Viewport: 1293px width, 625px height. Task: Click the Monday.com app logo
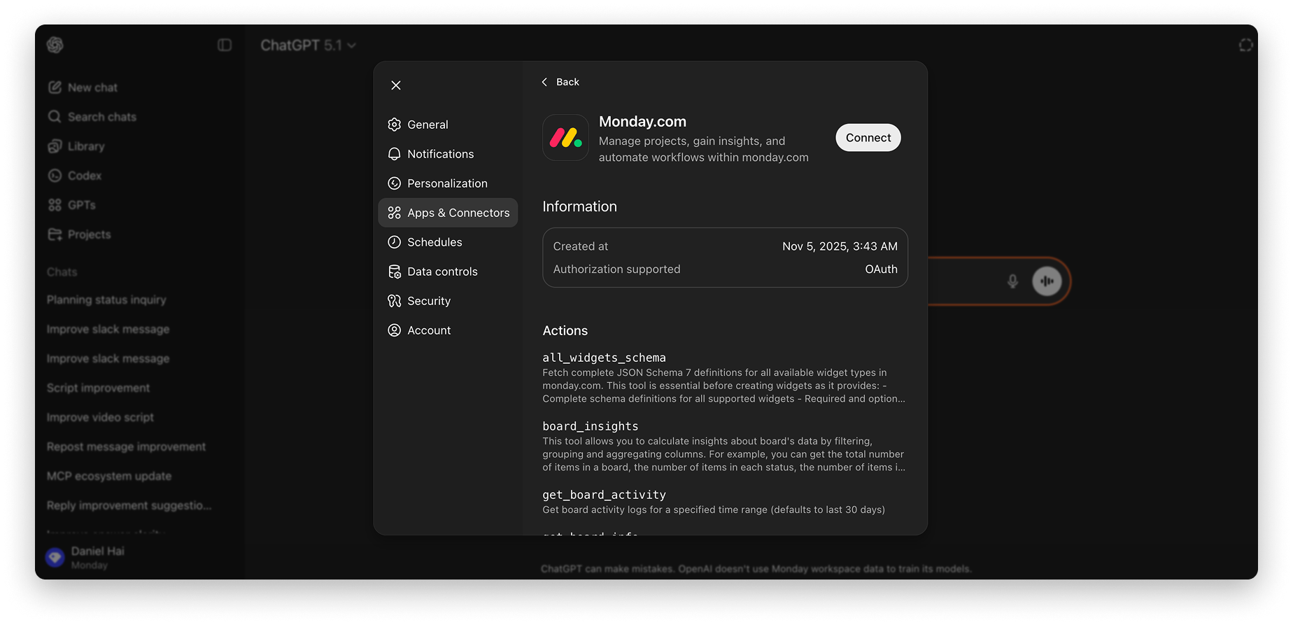[565, 138]
